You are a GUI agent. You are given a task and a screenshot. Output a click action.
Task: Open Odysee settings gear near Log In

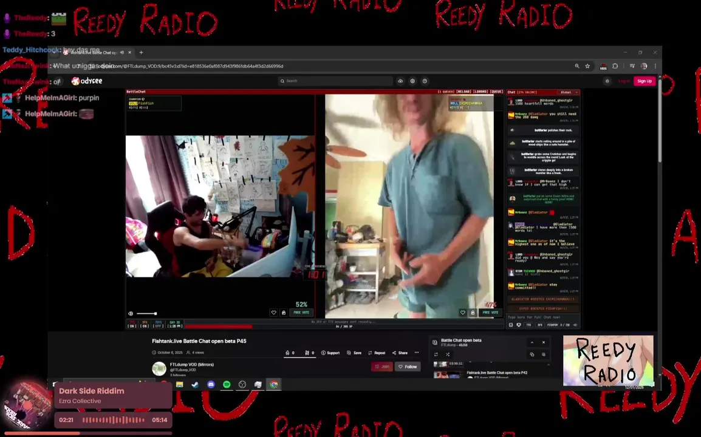pyautogui.click(x=607, y=81)
